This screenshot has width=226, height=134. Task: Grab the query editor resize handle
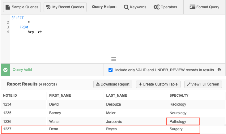pyautogui.click(x=113, y=59)
